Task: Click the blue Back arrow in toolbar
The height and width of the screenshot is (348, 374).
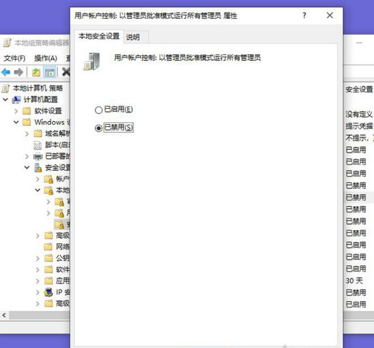Action: point(6,72)
